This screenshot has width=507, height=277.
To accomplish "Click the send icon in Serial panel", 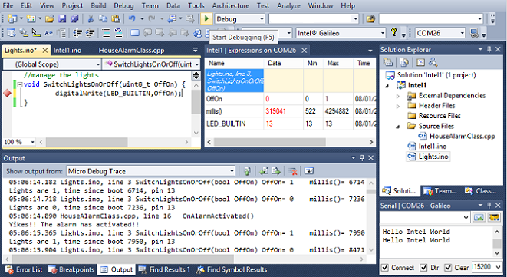I will (479, 217).
